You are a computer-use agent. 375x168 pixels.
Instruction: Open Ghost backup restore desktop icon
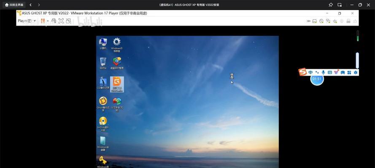tap(103, 104)
